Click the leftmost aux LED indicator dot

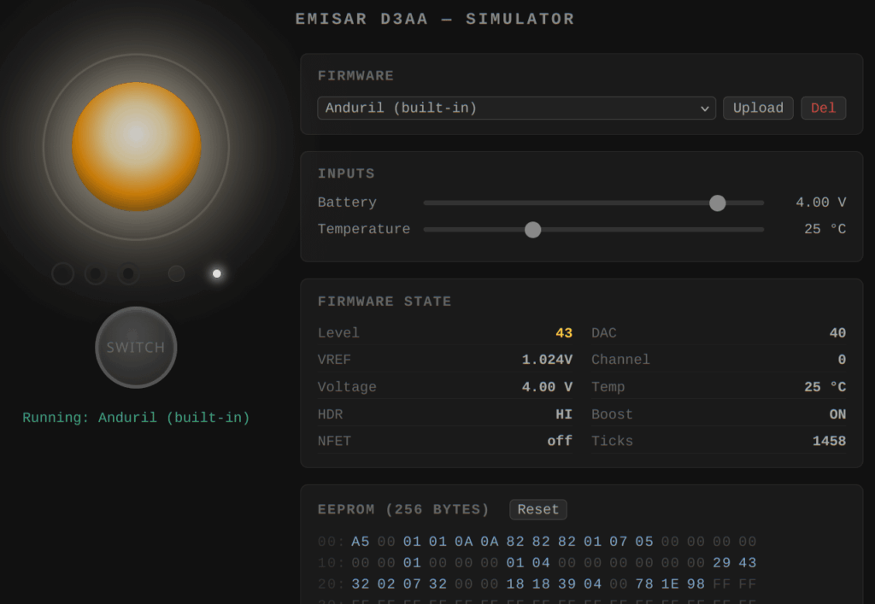[62, 273]
